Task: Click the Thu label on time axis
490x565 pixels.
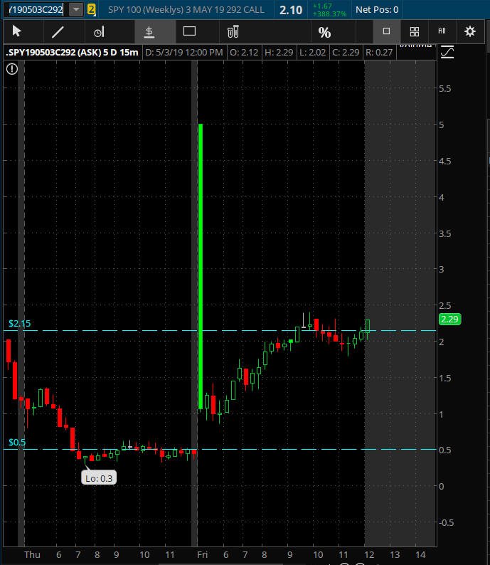Action: coord(32,554)
